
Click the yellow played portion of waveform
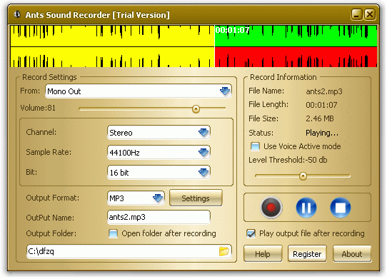point(112,46)
